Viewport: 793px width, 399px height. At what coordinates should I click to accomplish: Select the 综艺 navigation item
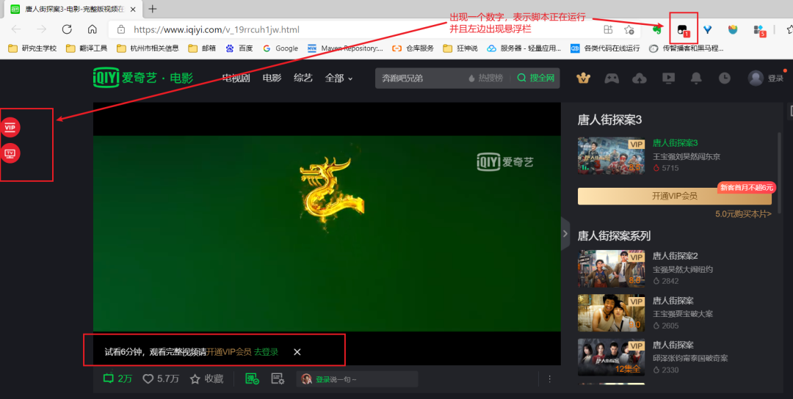[303, 78]
